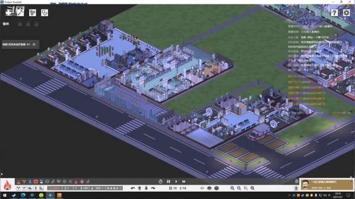Open the management gears panel

tap(33, 13)
